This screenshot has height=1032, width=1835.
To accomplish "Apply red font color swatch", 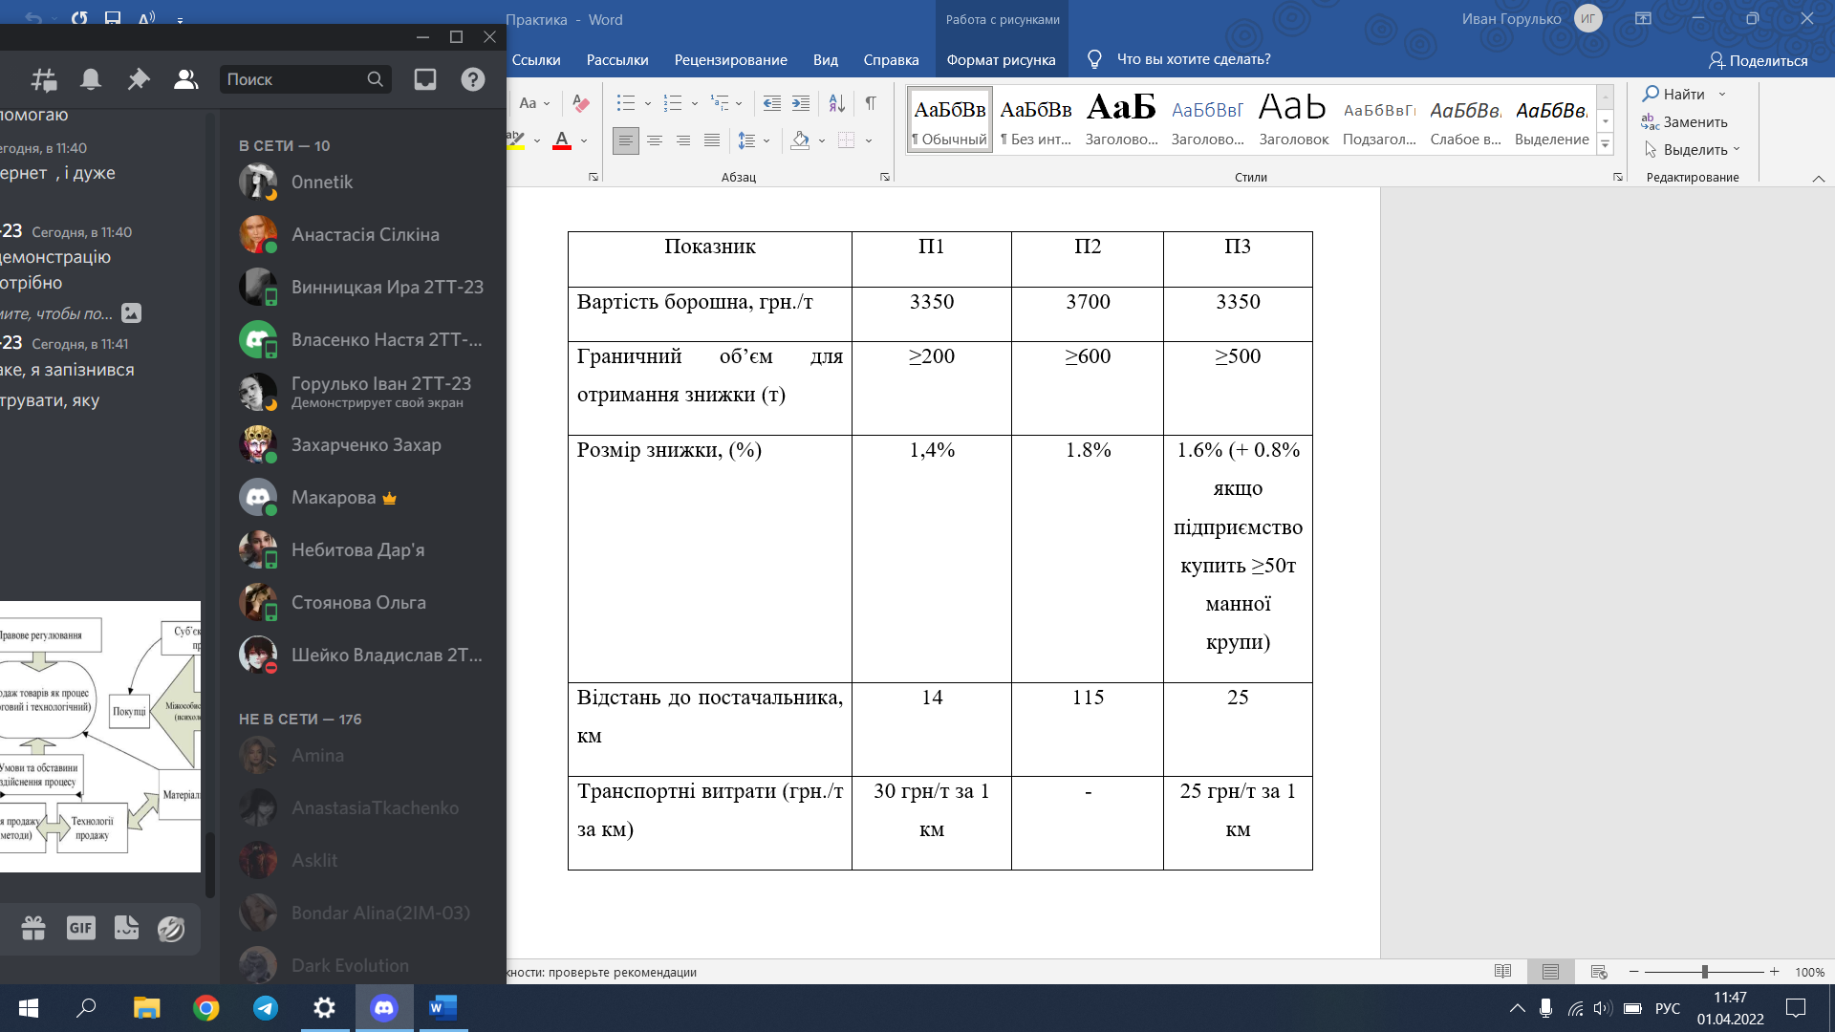I will pos(562,140).
